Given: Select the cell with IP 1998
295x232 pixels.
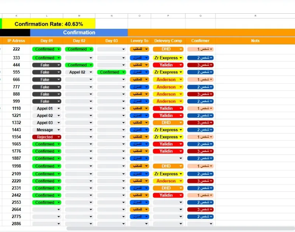Looking at the screenshot, I should tap(16, 166).
